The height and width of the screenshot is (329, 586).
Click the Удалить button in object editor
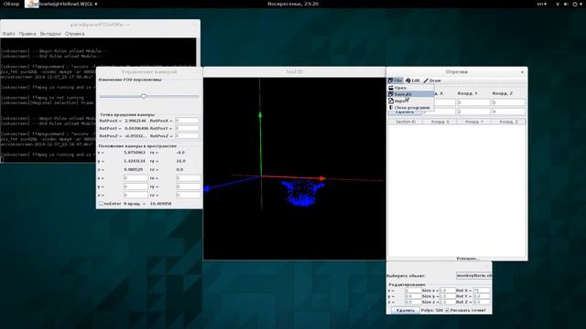(406, 311)
